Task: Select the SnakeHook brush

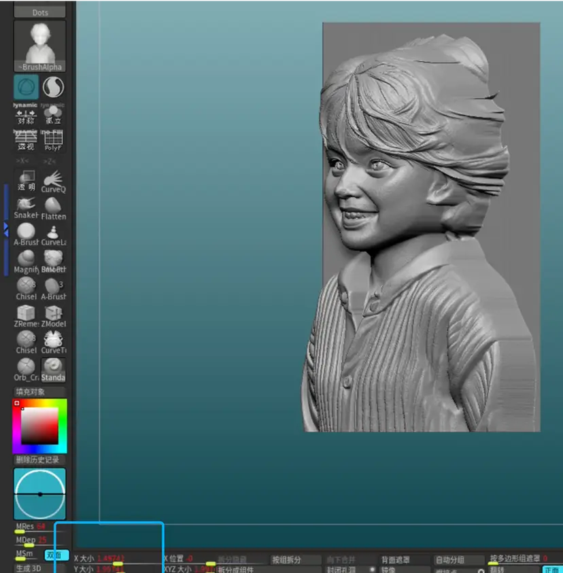Action: (26, 207)
